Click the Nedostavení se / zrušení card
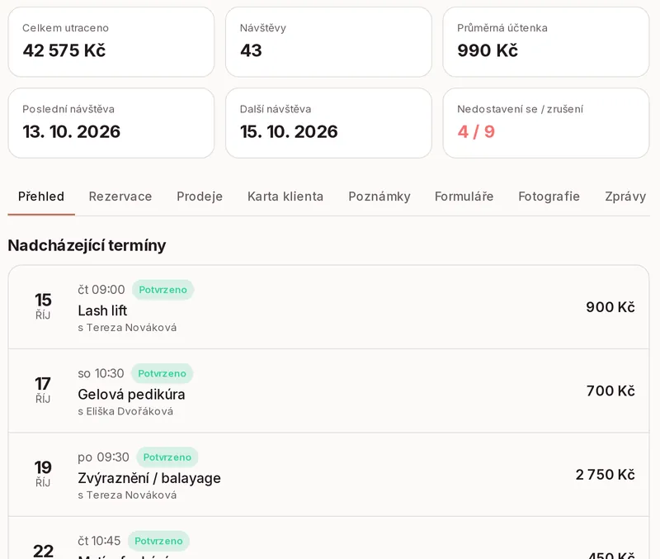660x559 pixels. click(x=546, y=123)
